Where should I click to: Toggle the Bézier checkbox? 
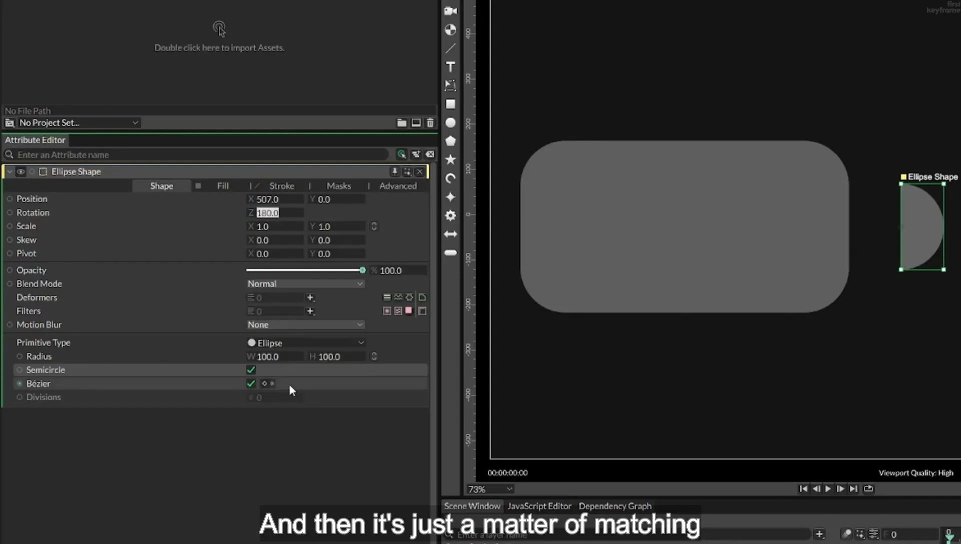click(251, 383)
